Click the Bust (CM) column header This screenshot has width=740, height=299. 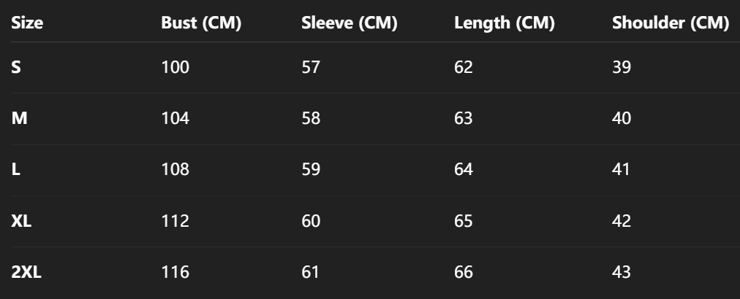pos(201,23)
